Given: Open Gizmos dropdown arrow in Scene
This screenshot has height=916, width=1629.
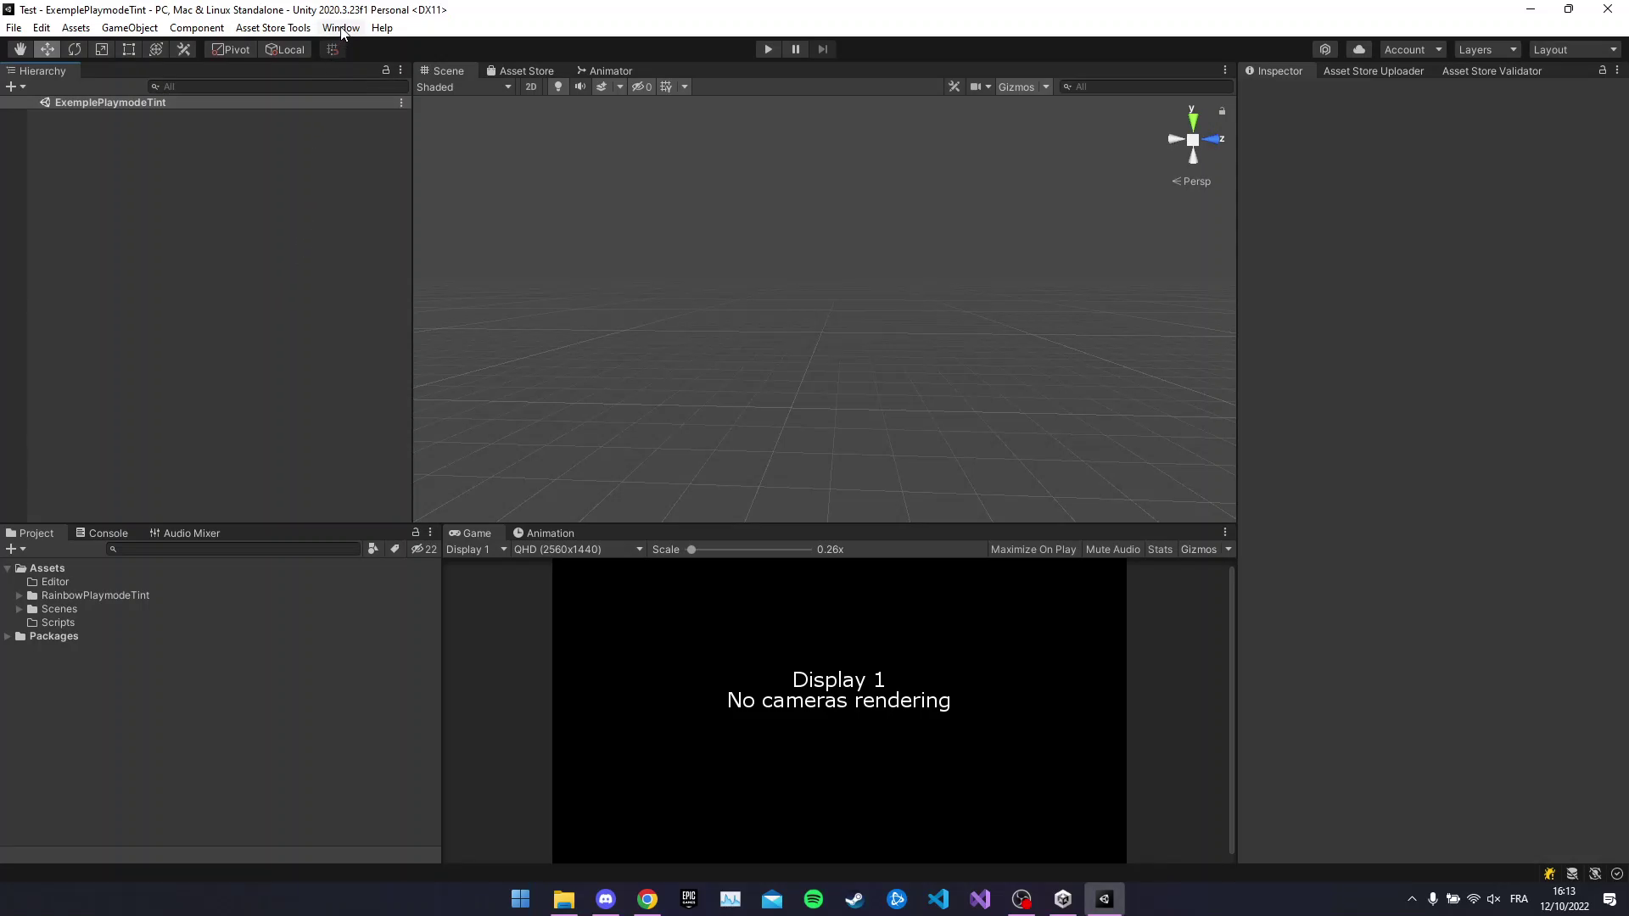Looking at the screenshot, I should pyautogui.click(x=1046, y=87).
